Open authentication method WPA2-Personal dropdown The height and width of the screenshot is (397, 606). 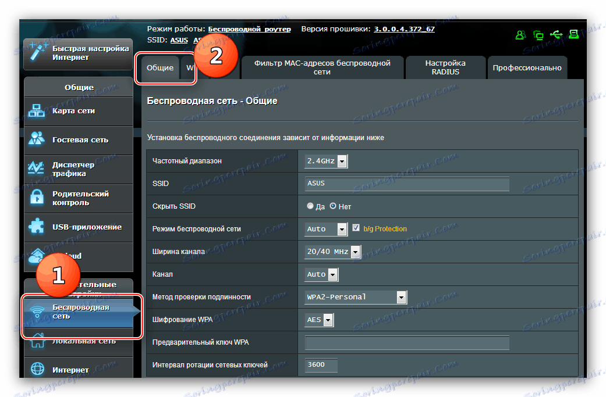pyautogui.click(x=356, y=297)
